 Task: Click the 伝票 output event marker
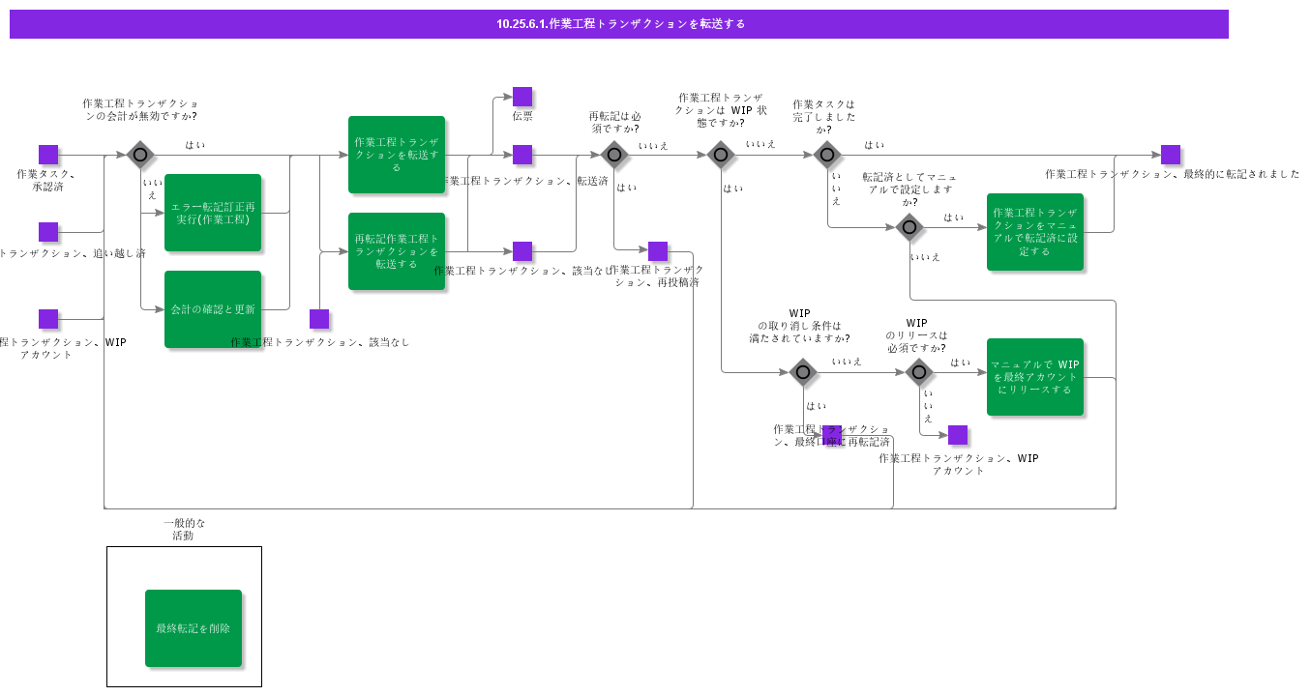pyautogui.click(x=522, y=97)
